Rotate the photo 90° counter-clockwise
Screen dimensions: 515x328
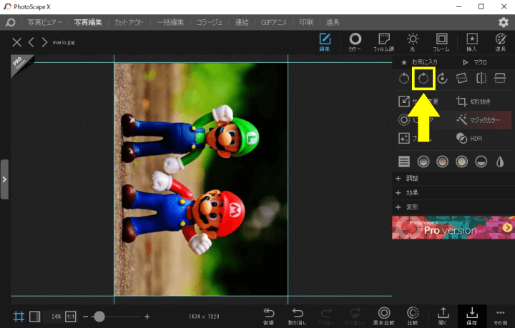[404, 79]
